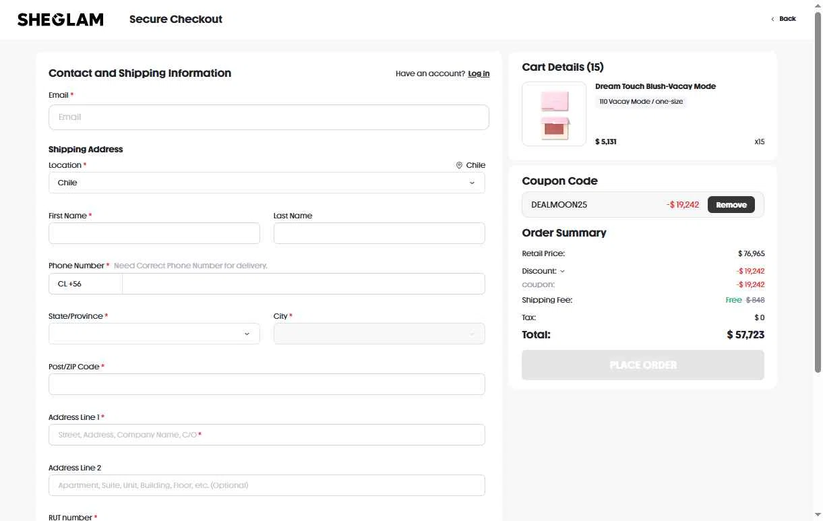Click the green Free shipping fee text
Viewport: 823px width, 521px height.
pos(733,300)
